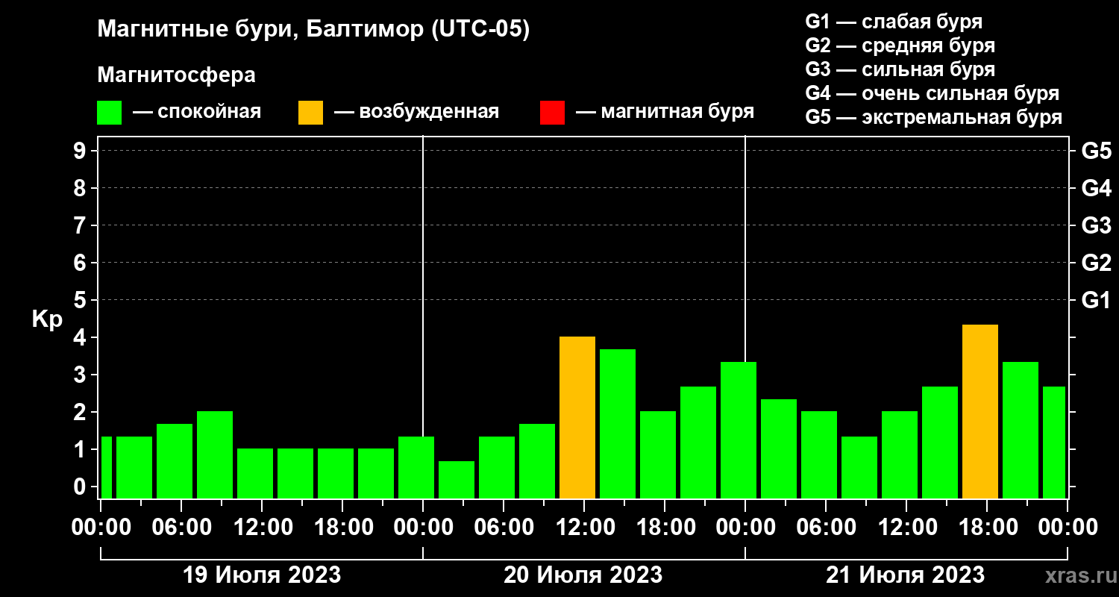Click the orange bar on 21 Июля
1119x597 pixels.
(x=980, y=411)
